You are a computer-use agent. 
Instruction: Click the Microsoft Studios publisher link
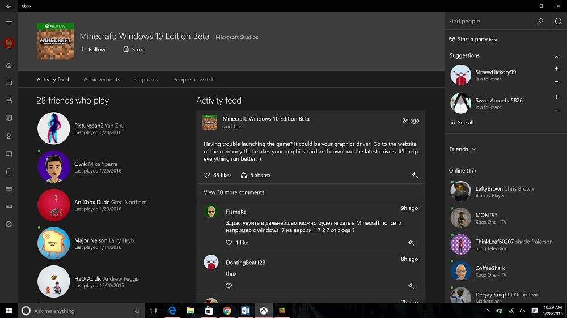coord(237,37)
